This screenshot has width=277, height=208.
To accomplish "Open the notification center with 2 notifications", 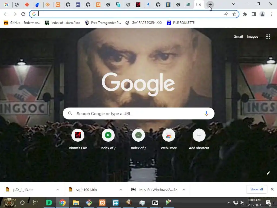I will coord(269,203).
